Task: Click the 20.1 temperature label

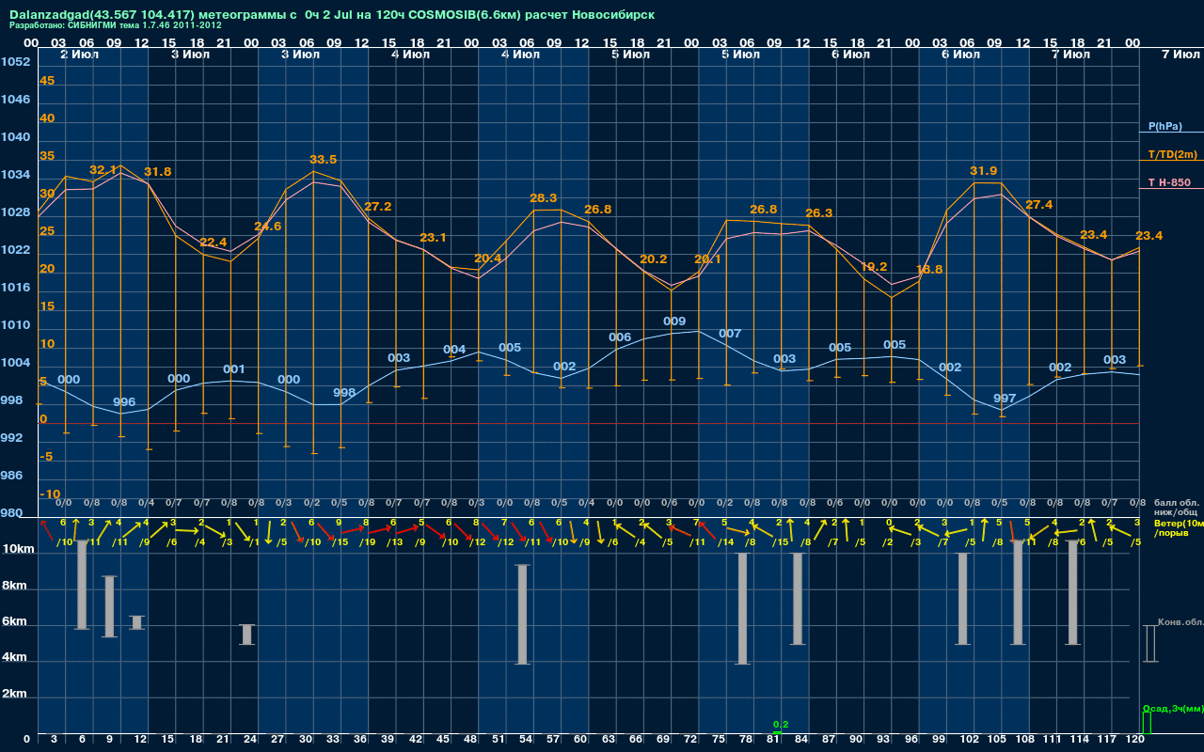Action: click(707, 259)
